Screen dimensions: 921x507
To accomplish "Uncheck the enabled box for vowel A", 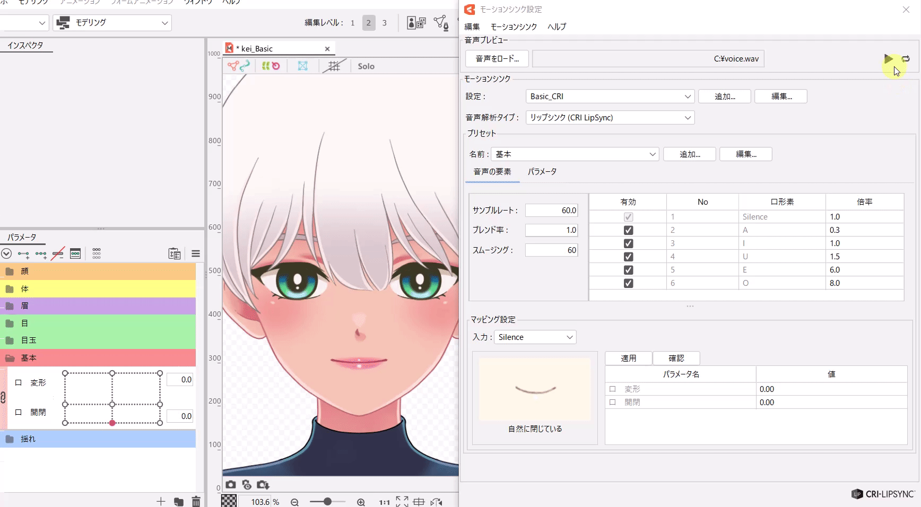I will tap(628, 230).
